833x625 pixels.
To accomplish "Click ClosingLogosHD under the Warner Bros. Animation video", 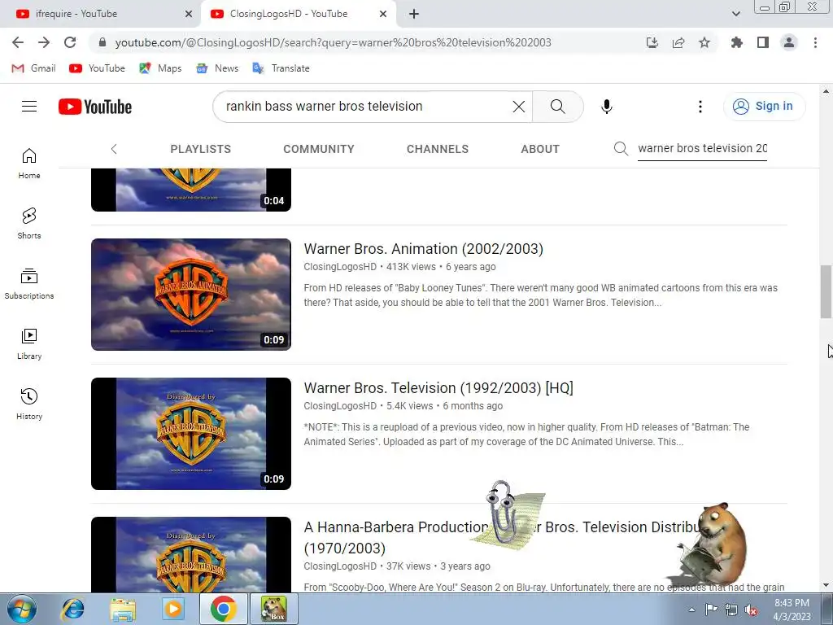I will (340, 267).
